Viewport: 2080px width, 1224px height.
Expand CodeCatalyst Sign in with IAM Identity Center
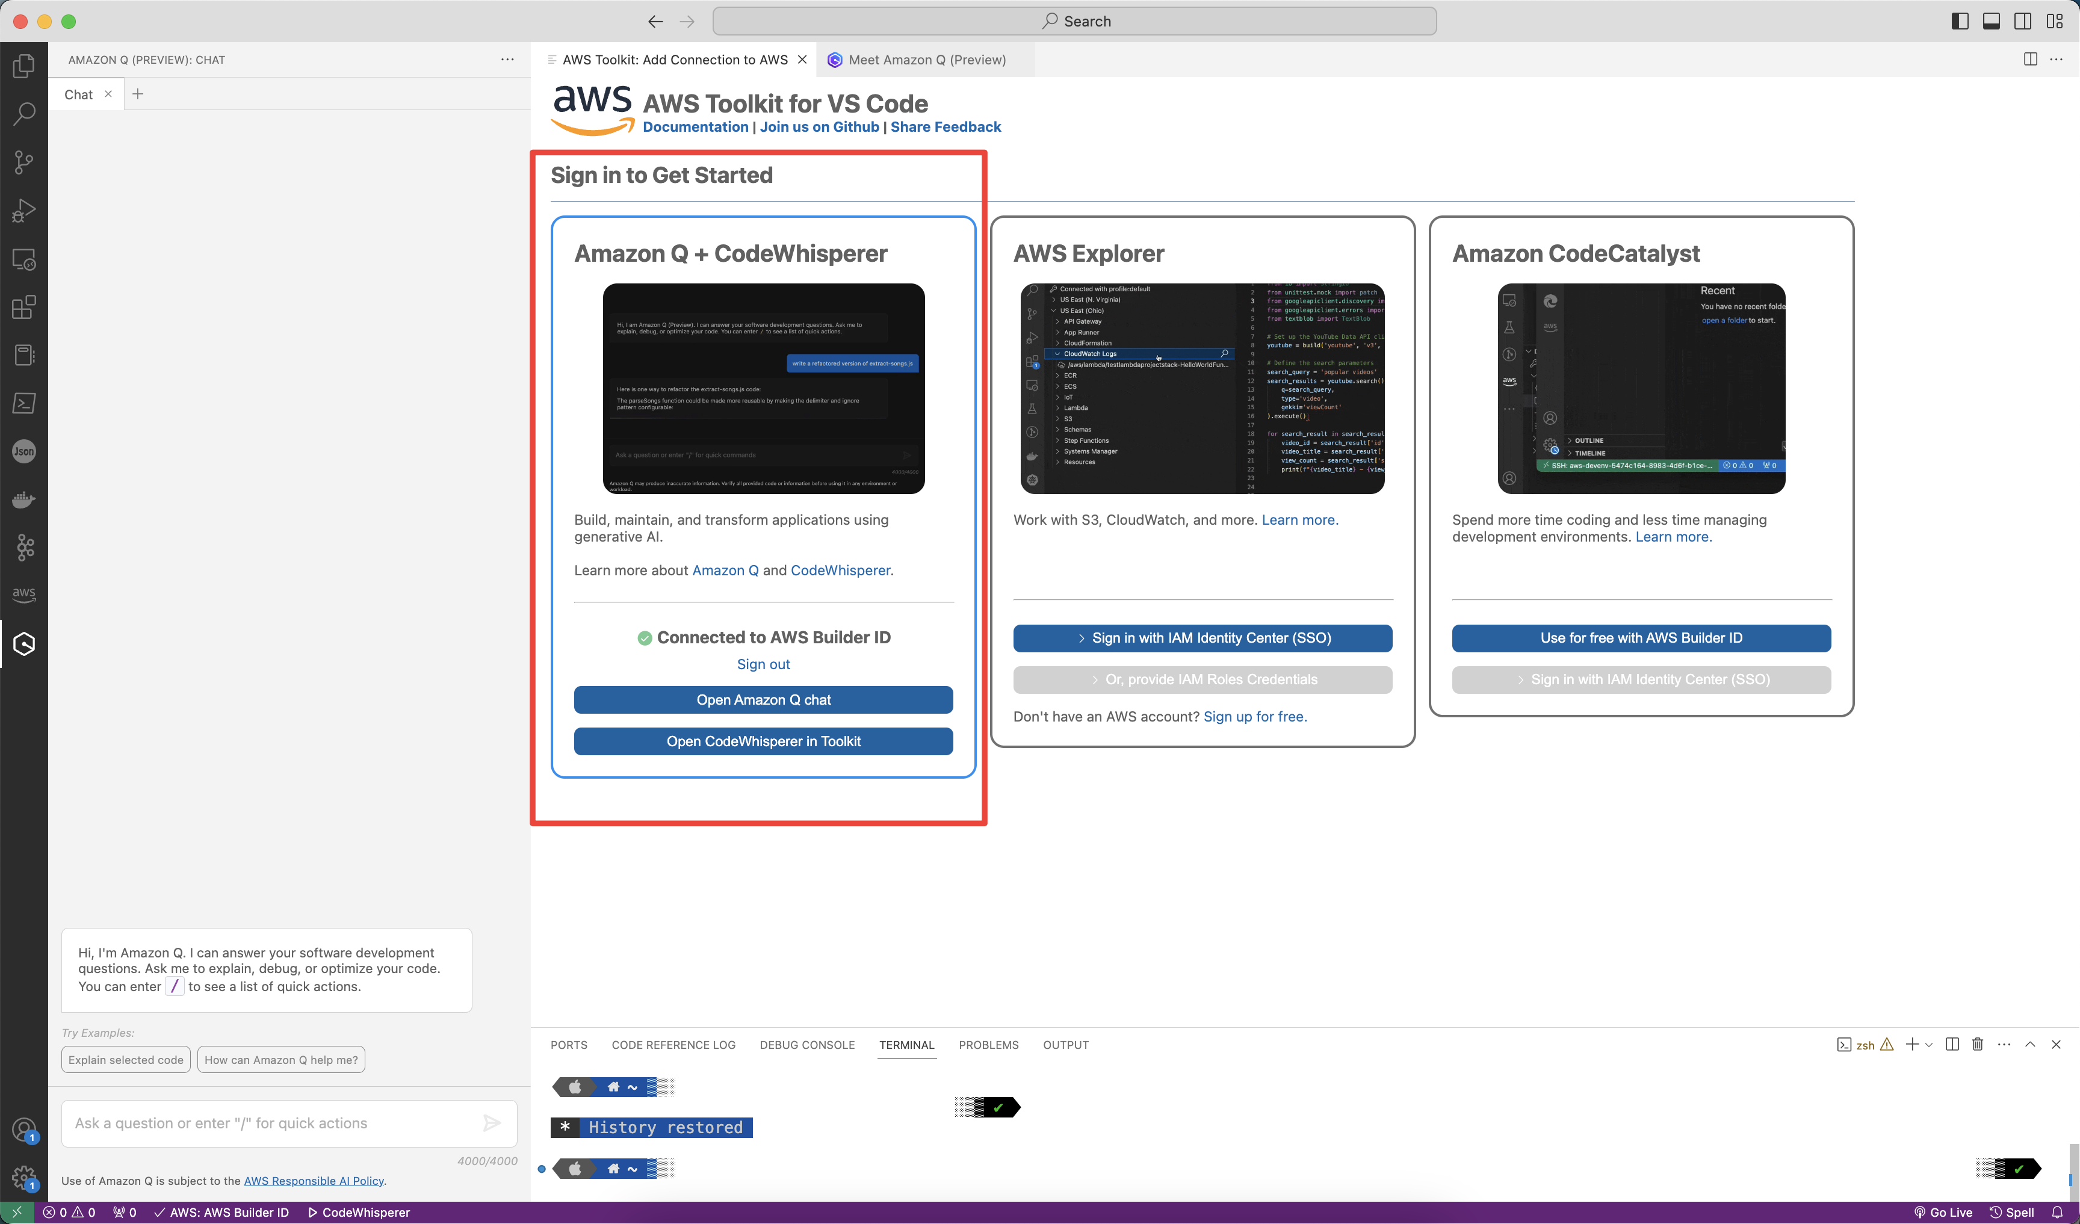pos(1641,679)
